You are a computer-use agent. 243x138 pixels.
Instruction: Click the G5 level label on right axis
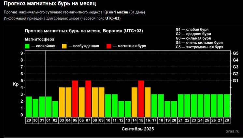click(235, 53)
